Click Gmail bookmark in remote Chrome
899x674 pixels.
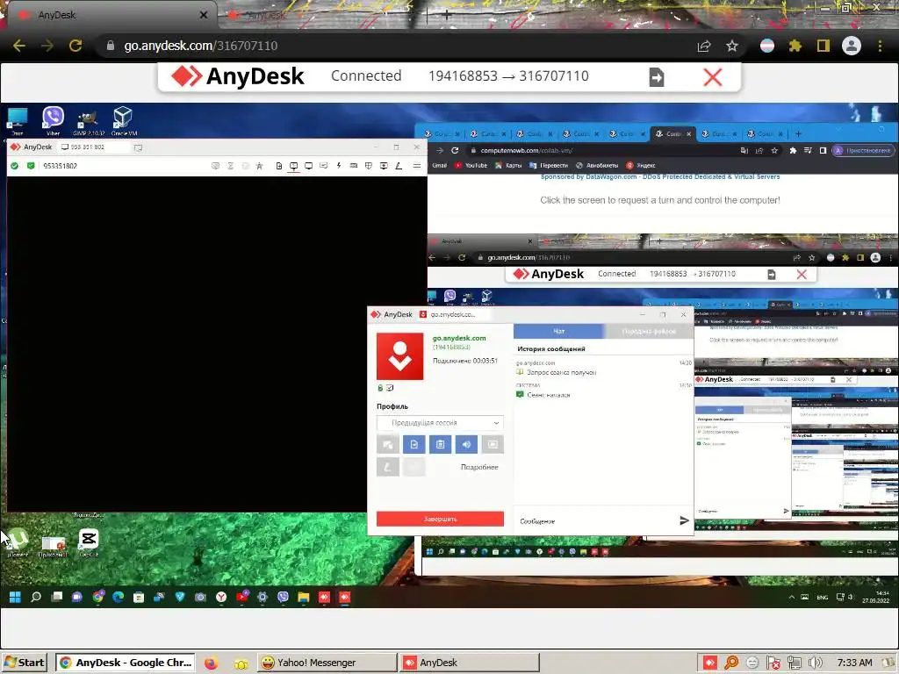point(440,166)
